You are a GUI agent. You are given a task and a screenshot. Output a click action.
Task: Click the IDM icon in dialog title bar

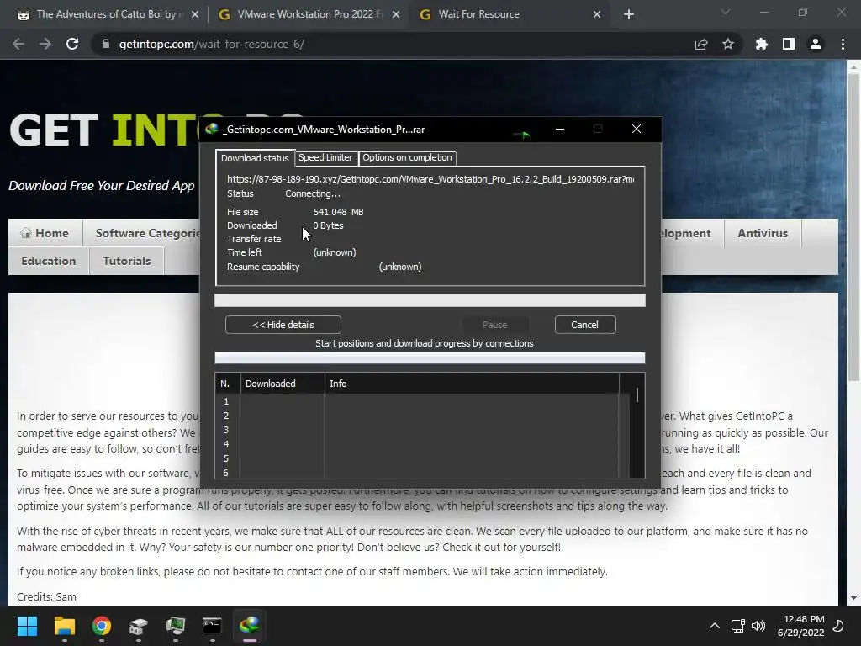[211, 129]
